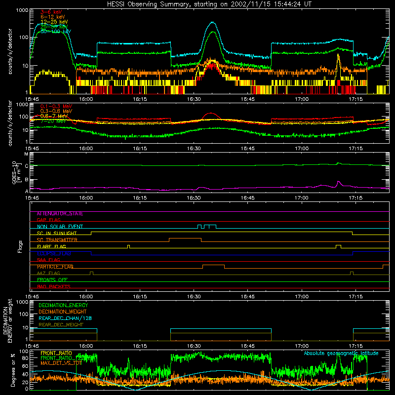Image resolution: width=395 pixels, height=395 pixels.
Task: Click the 16:45 tick under the decimation panel
Action: tap(248, 346)
